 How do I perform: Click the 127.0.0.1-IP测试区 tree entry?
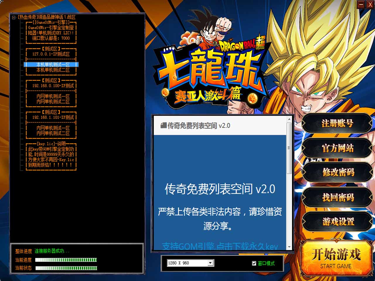(x=51, y=54)
